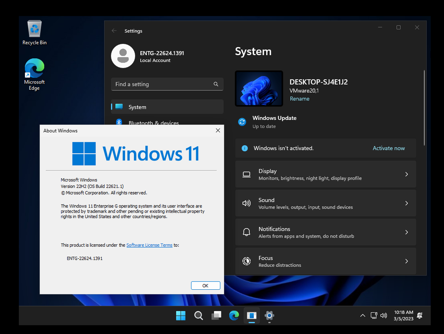Click the Settings page vertical scrollbar
The image size is (444, 334).
[x=424, y=108]
